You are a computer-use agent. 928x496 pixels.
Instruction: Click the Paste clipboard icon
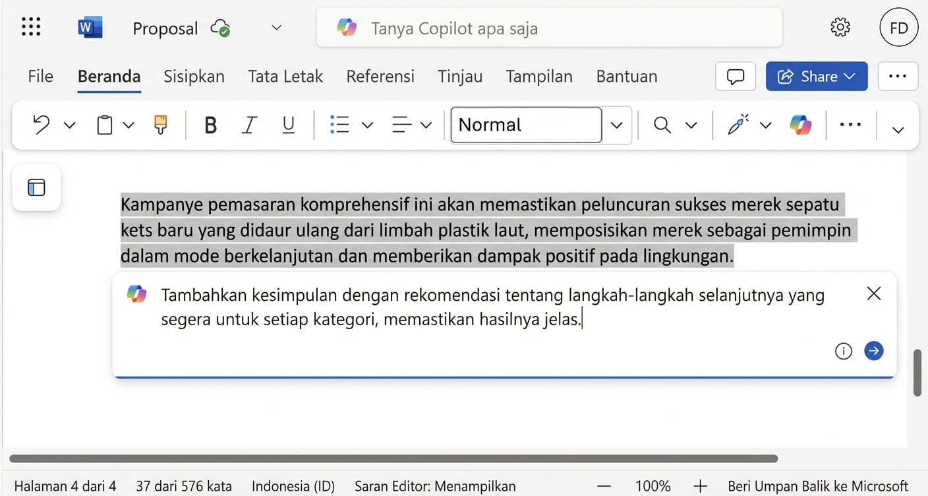[105, 124]
